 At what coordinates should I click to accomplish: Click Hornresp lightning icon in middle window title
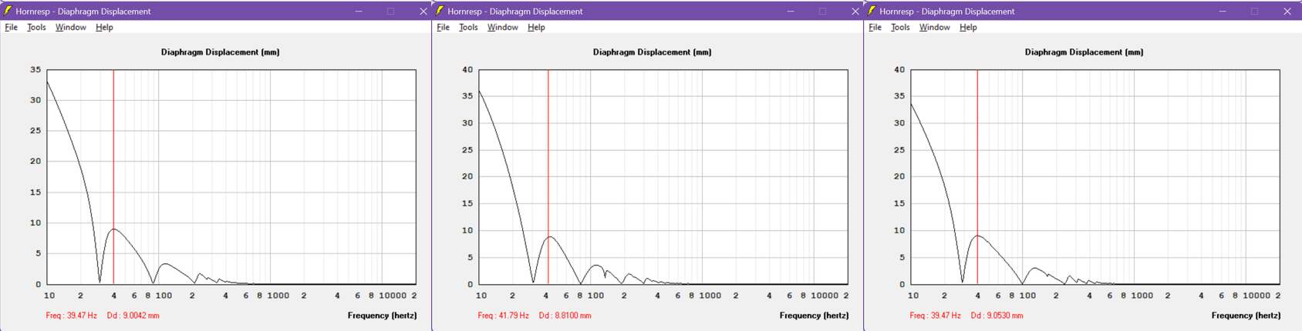tap(440, 11)
